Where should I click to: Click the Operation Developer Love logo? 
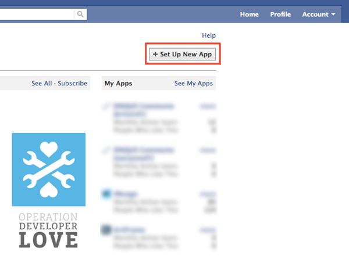click(49, 189)
